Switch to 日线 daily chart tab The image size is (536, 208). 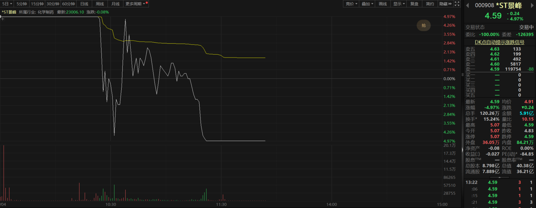(x=84, y=4)
